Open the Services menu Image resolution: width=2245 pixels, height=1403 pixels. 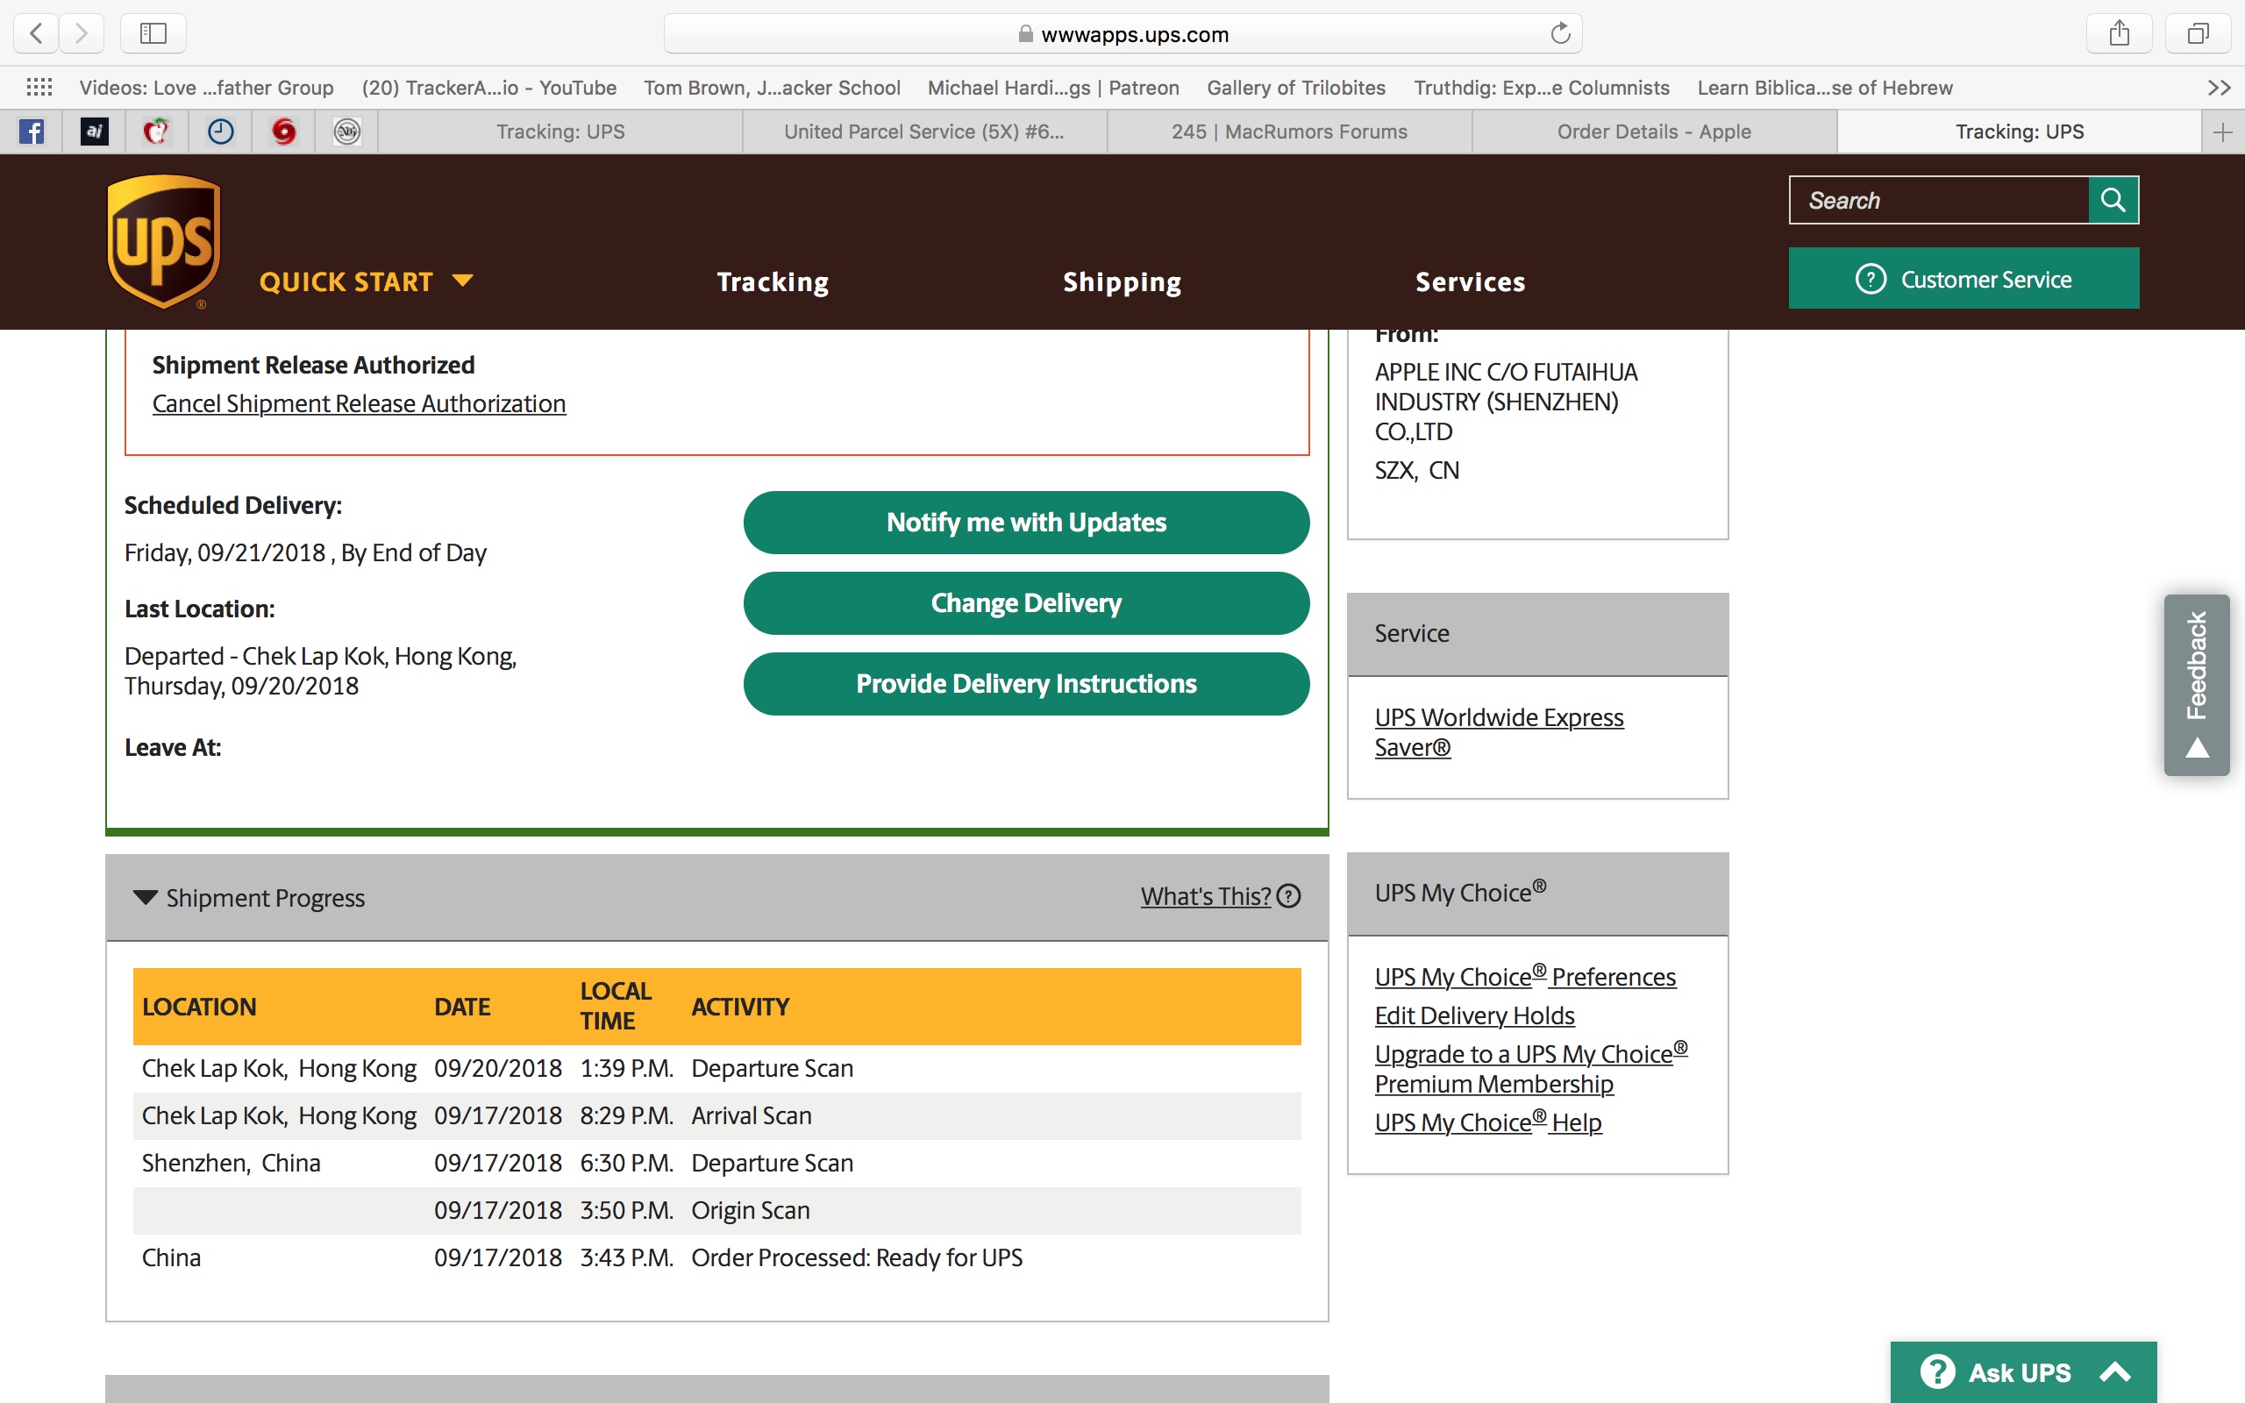click(x=1471, y=281)
